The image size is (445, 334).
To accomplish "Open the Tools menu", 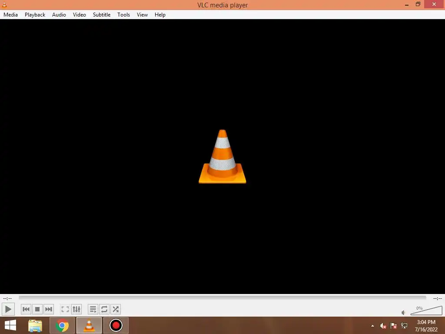I will [x=123, y=15].
